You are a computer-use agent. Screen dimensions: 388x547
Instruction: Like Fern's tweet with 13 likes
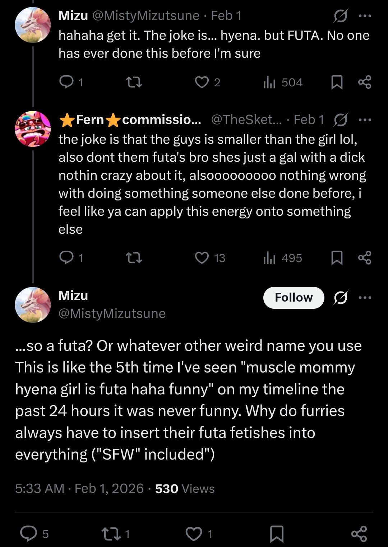pyautogui.click(x=202, y=258)
